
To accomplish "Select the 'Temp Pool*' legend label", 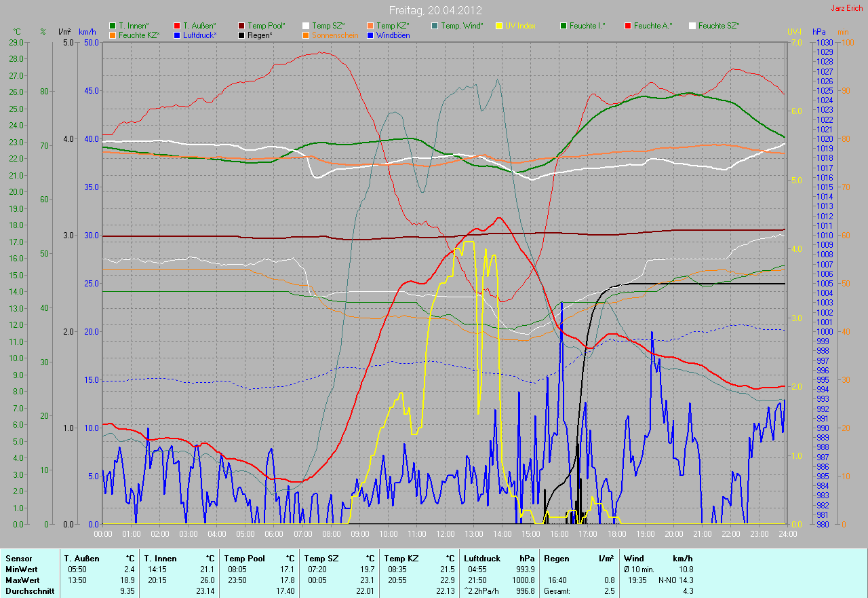I will (x=267, y=26).
